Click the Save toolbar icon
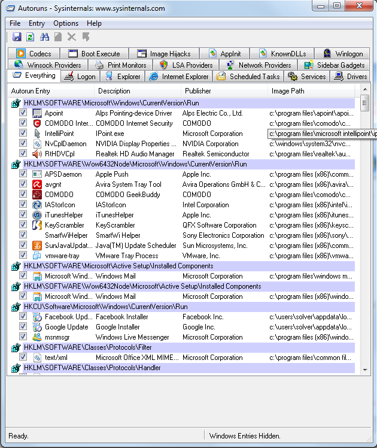 coord(17,37)
